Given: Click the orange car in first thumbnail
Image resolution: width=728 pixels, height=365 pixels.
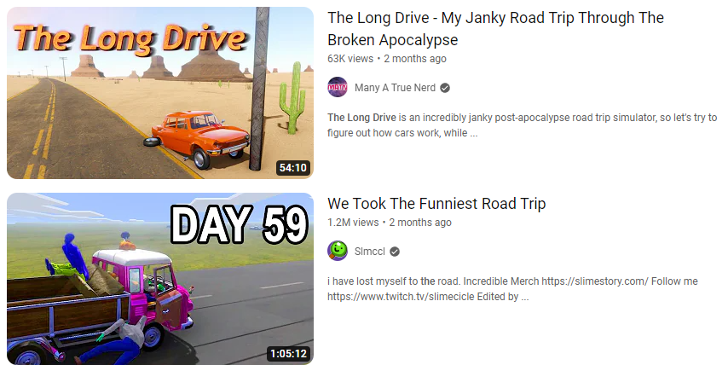Looking at the screenshot, I should pyautogui.click(x=199, y=138).
